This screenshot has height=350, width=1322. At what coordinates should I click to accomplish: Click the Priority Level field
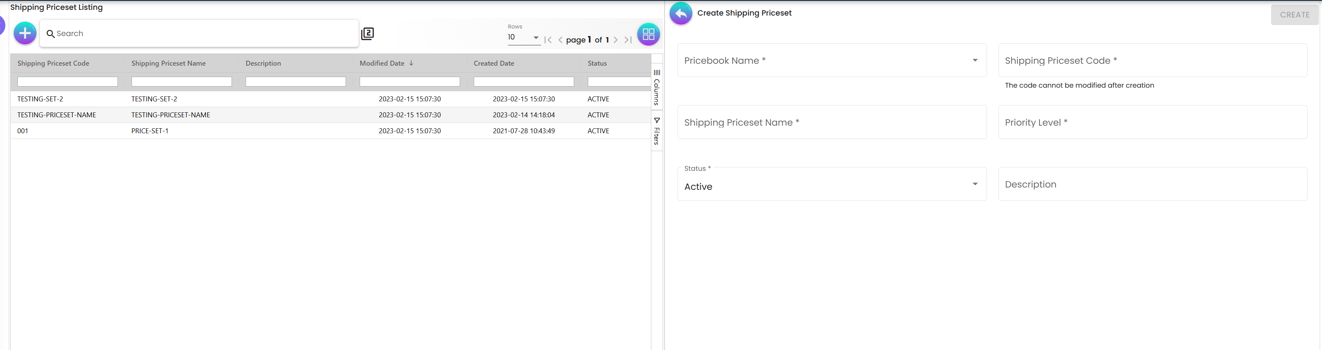[x=1152, y=123]
